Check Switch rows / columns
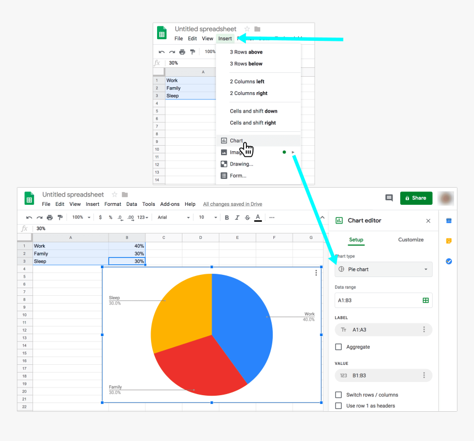The width and height of the screenshot is (474, 441). [x=340, y=395]
